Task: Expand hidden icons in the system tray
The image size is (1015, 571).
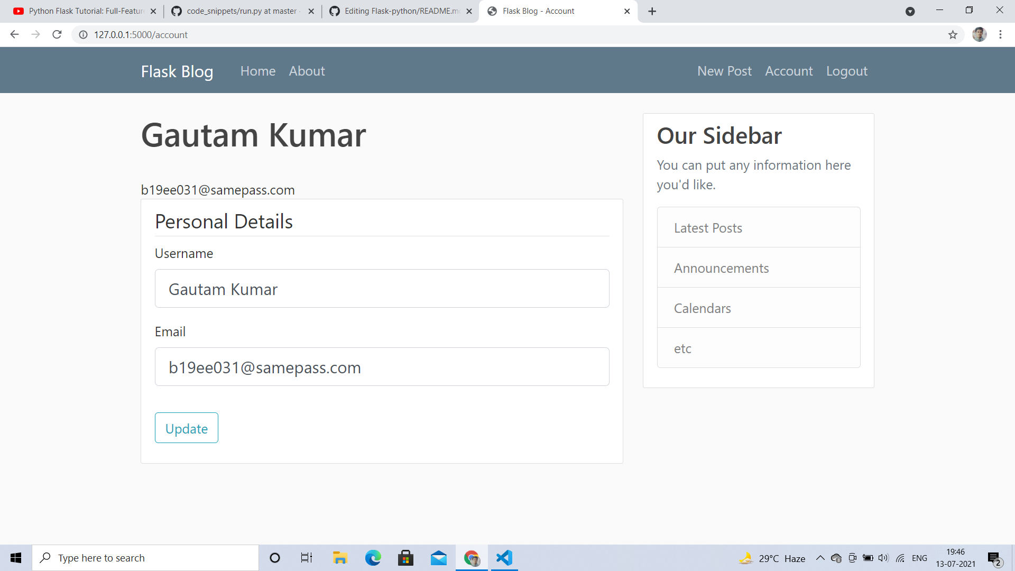Action: pyautogui.click(x=820, y=558)
